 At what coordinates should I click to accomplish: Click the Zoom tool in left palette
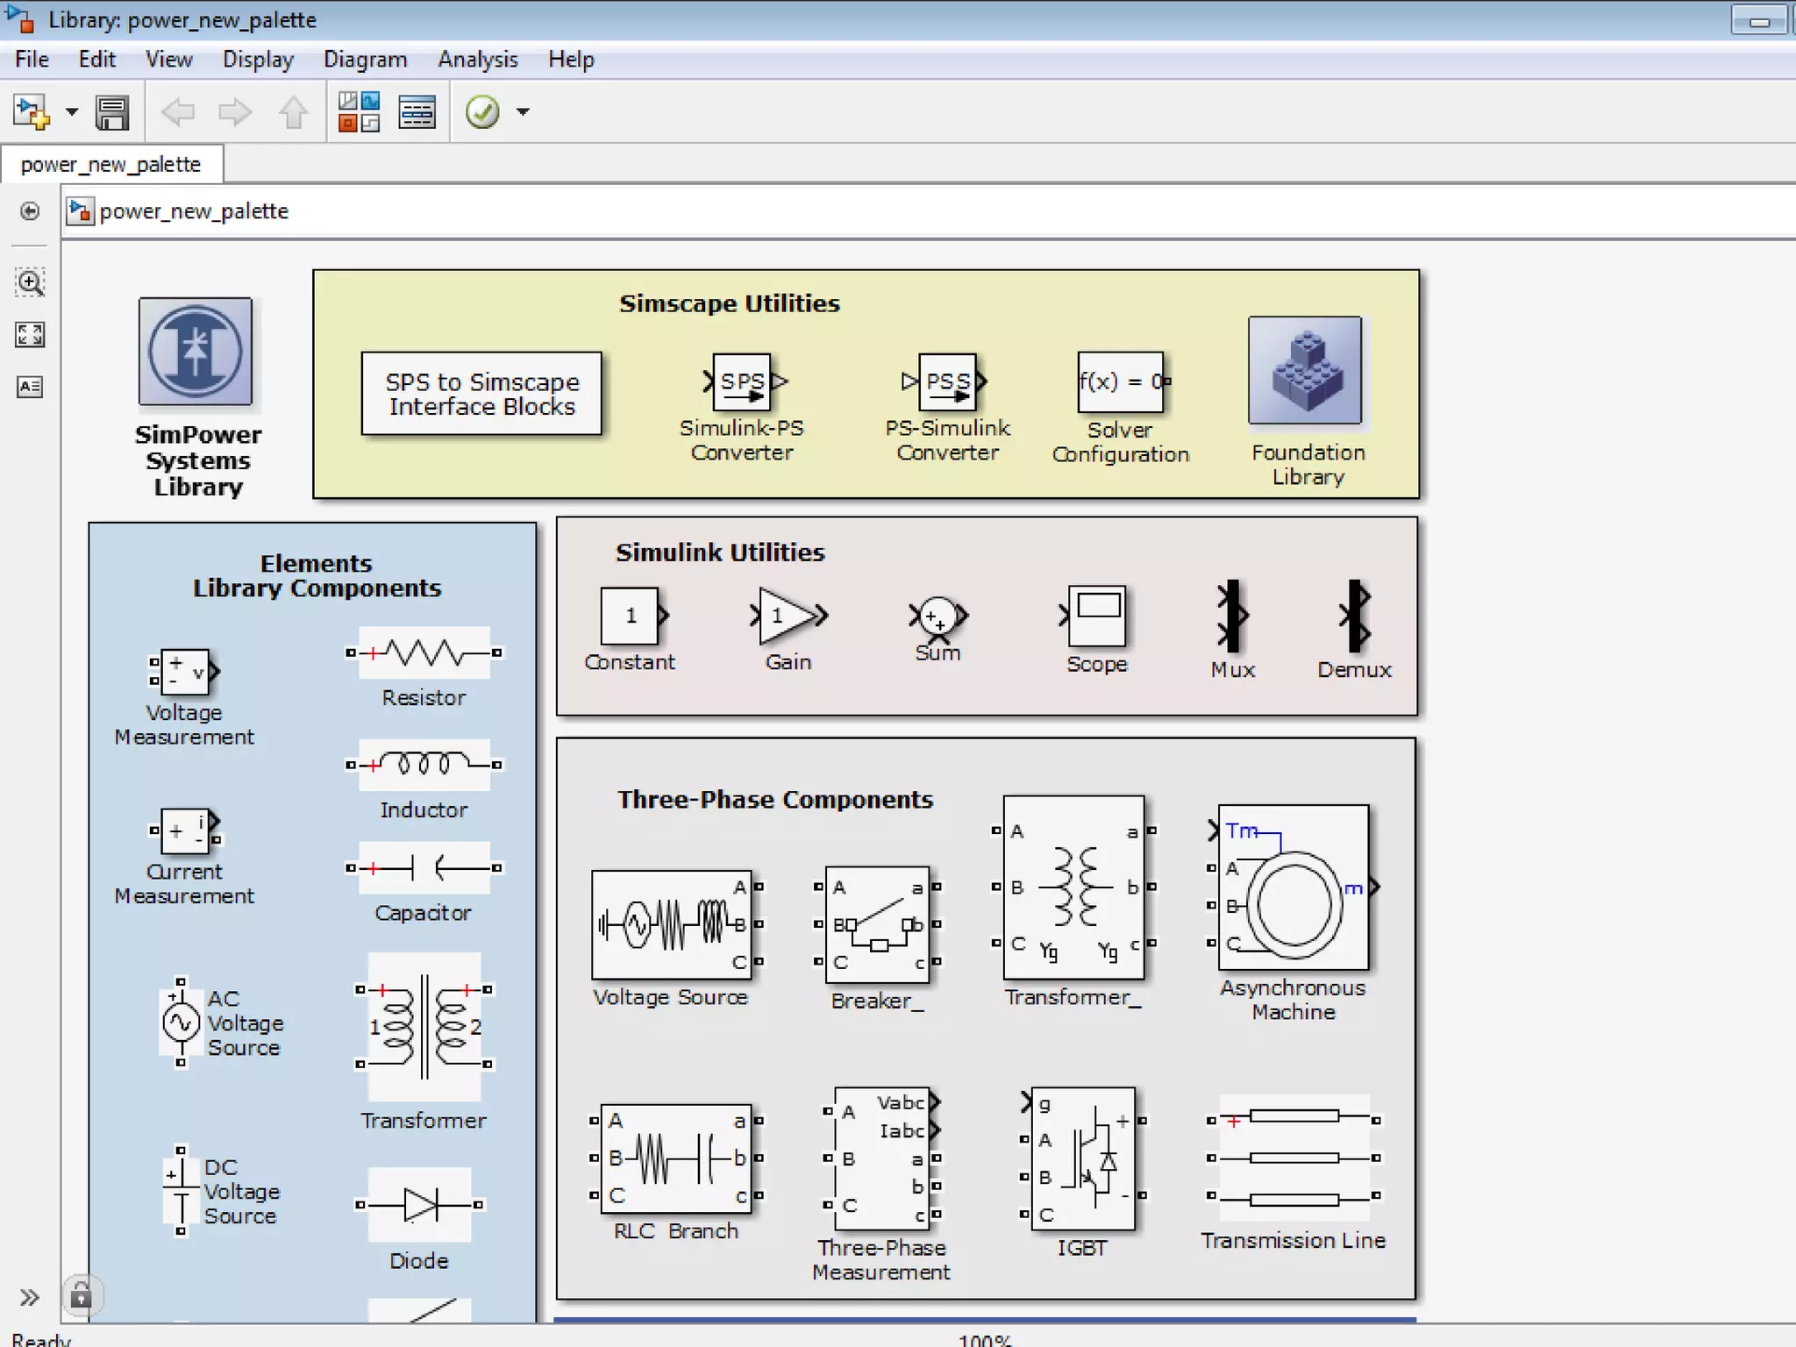[x=30, y=282]
